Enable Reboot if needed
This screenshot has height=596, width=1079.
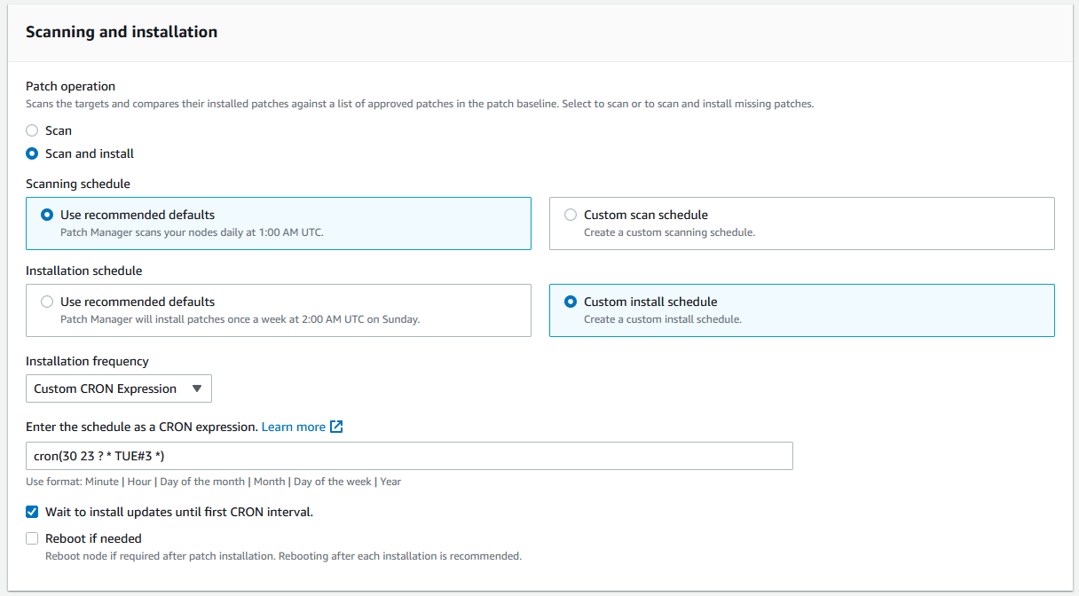pos(32,538)
